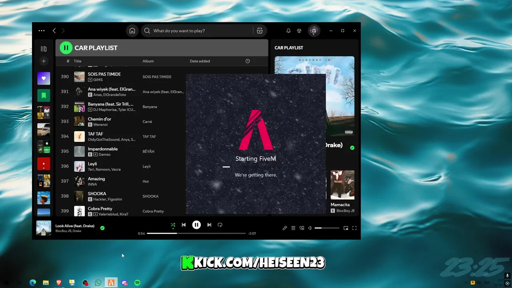Pause the CAR PLAYLIST with the green button
The width and height of the screenshot is (512, 288).
click(66, 48)
